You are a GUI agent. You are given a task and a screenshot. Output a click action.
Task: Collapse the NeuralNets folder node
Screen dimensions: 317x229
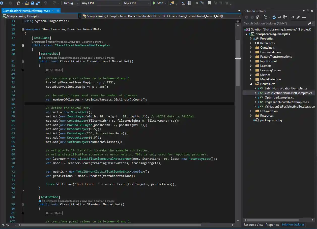pos(251,84)
